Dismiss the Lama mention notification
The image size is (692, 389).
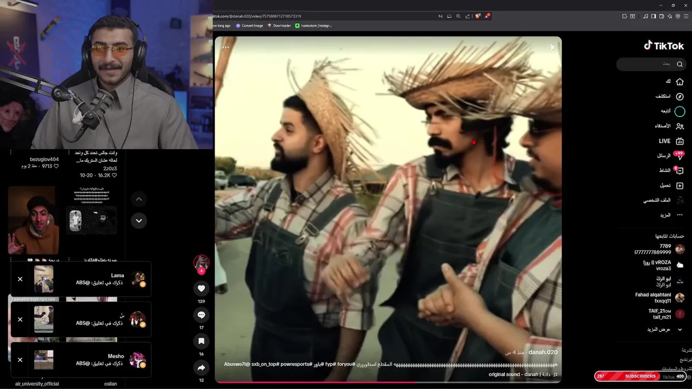click(x=20, y=279)
